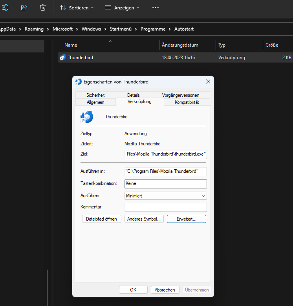The height and width of the screenshot is (306, 293).
Task: Click the Delete trash icon in toolbar
Action: pos(43,7)
